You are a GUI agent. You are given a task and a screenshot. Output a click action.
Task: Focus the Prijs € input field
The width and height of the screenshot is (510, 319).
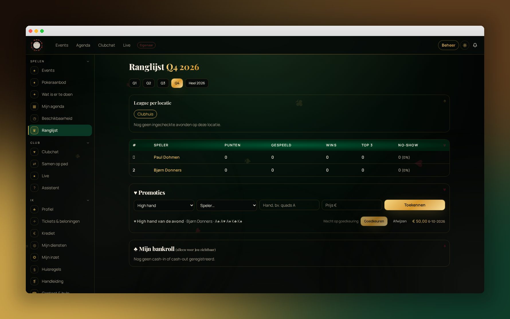352,205
